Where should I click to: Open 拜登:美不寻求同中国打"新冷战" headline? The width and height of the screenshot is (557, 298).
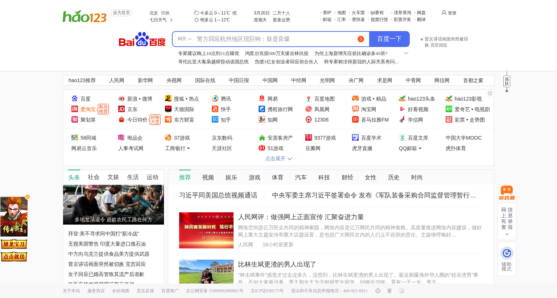[x=104, y=234]
